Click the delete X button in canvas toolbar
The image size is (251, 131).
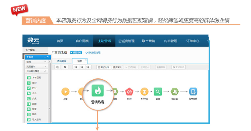(65, 67)
